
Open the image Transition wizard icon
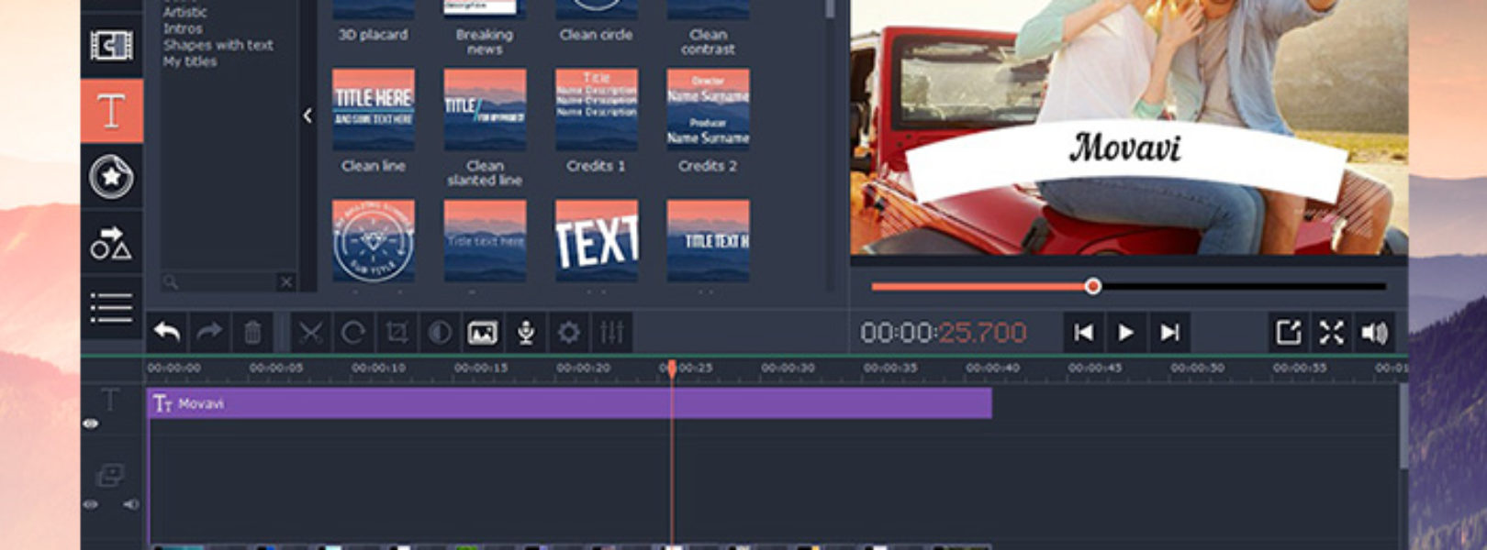click(483, 332)
